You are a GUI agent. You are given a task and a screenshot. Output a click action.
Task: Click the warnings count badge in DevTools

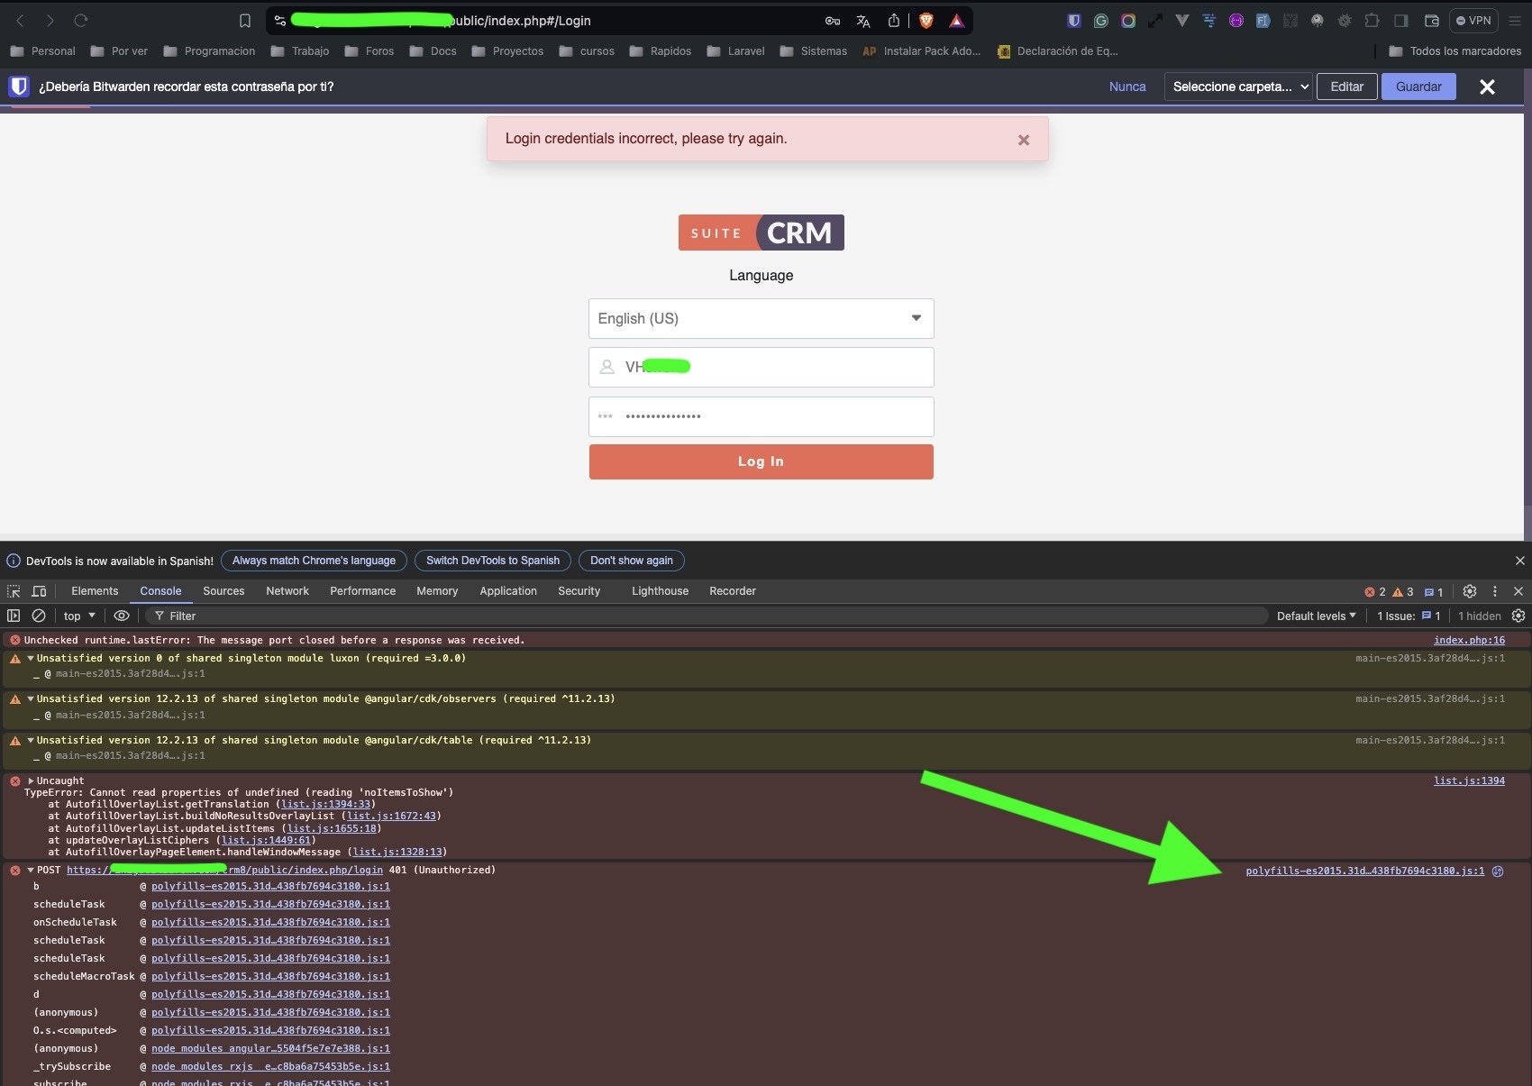click(x=1403, y=592)
